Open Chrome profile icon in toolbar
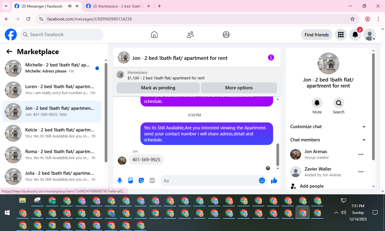This screenshot has height=231, width=385. coord(368,19)
